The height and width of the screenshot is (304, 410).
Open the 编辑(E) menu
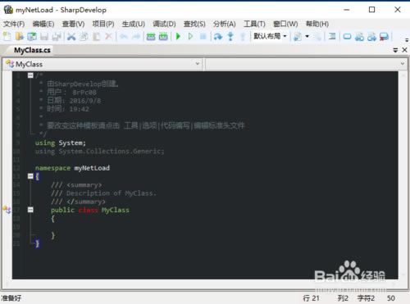[43, 24]
